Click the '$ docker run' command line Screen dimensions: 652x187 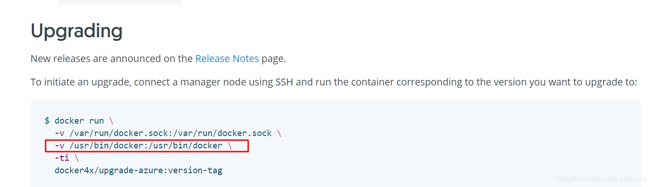[x=79, y=121]
